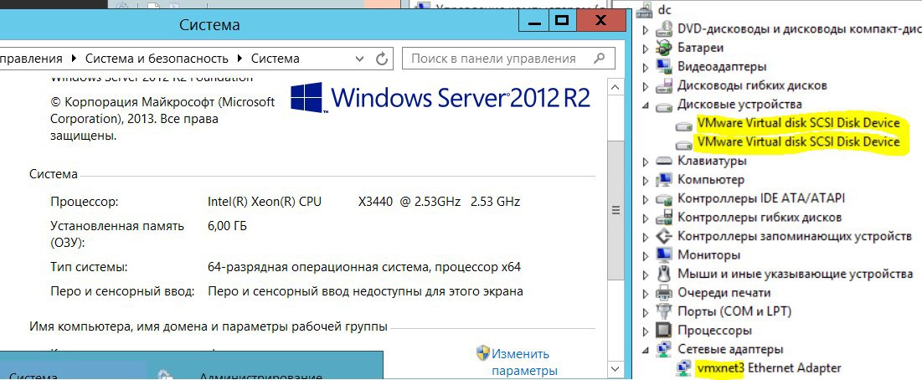Screen dimensions: 922x380
Task: Expand the Очереди печати node
Action: tap(646, 293)
